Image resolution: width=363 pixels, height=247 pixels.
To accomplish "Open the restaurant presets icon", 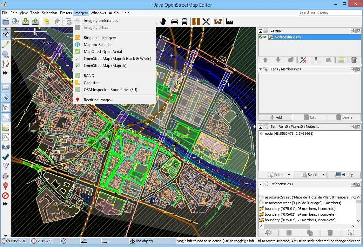I will click(206, 22).
